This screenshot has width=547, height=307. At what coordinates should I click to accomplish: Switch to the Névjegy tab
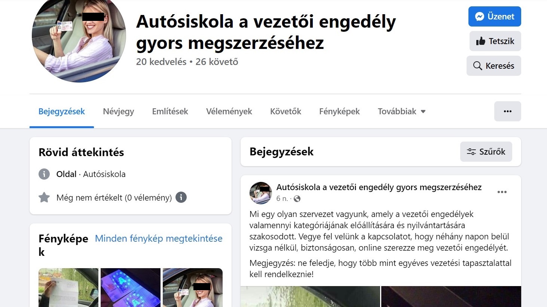(118, 111)
